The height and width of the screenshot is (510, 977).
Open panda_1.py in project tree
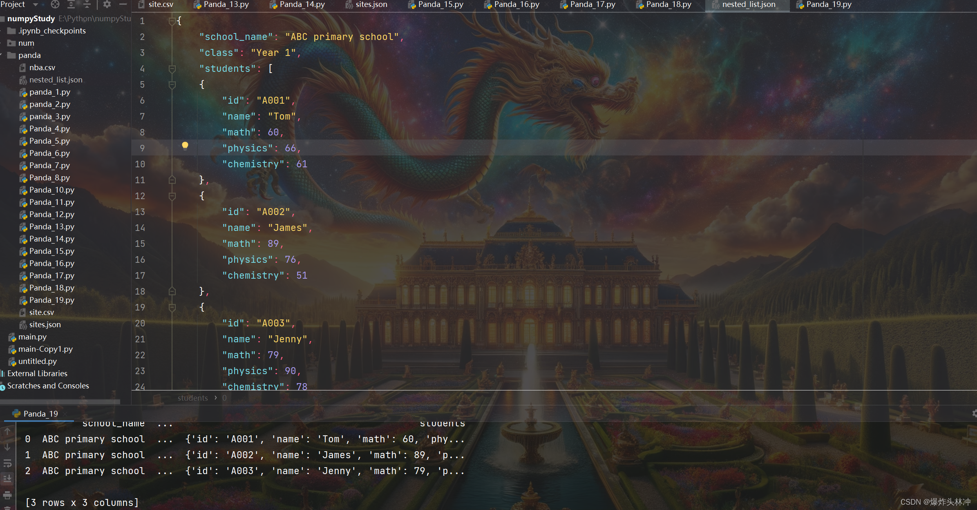[x=49, y=92]
